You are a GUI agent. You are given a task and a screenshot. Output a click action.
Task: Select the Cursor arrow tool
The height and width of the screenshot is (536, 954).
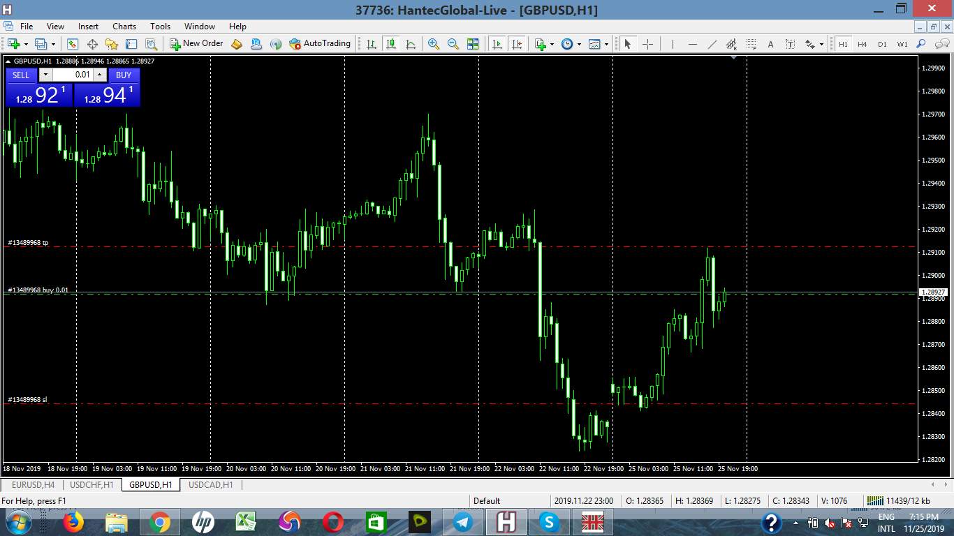coord(627,44)
